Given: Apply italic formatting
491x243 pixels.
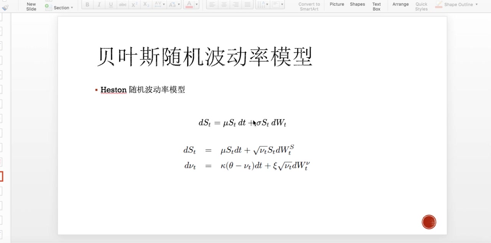Looking at the screenshot, I should pyautogui.click(x=99, y=4).
